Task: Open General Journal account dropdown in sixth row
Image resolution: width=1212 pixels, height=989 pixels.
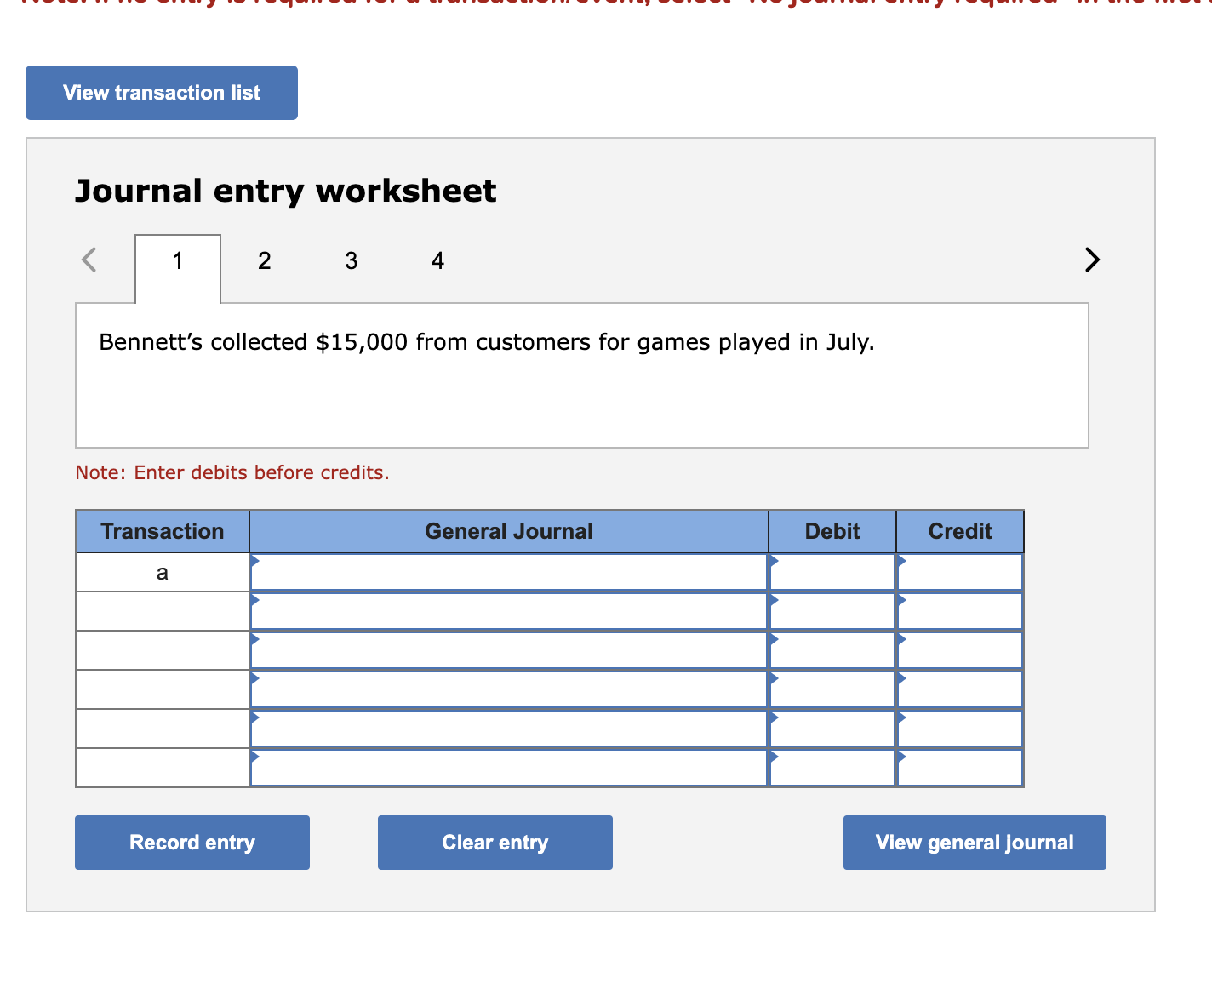Action: [509, 768]
